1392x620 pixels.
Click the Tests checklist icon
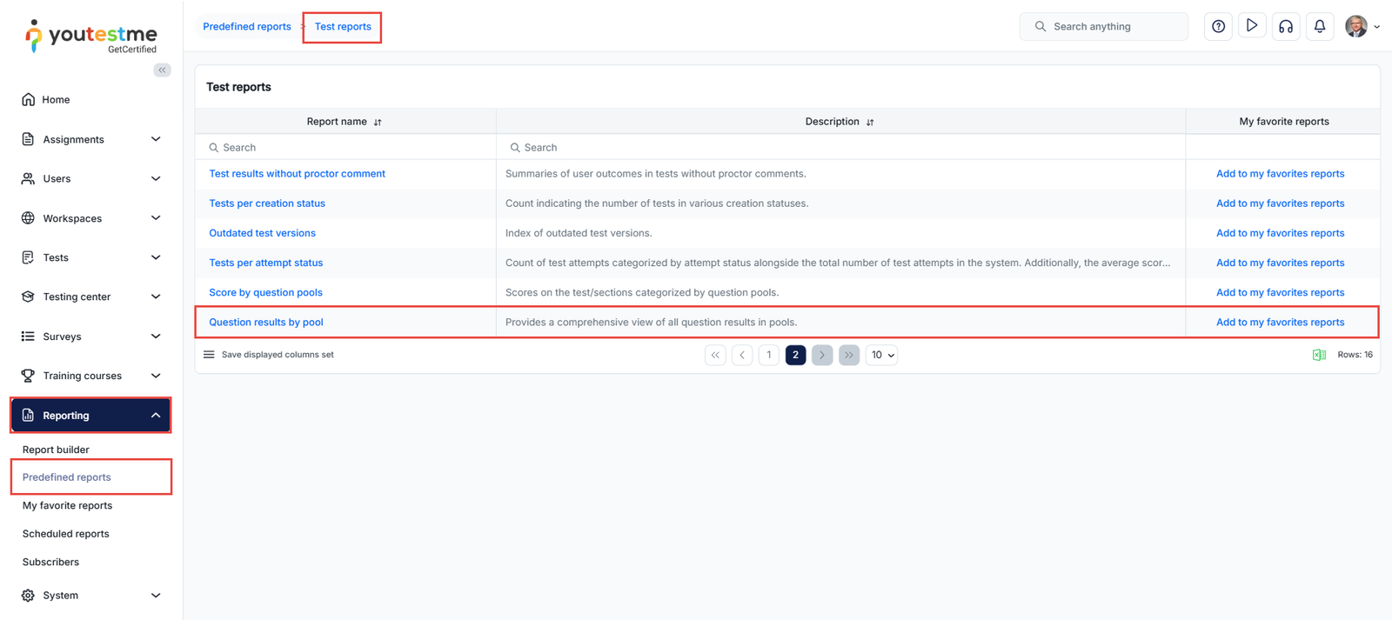[28, 257]
